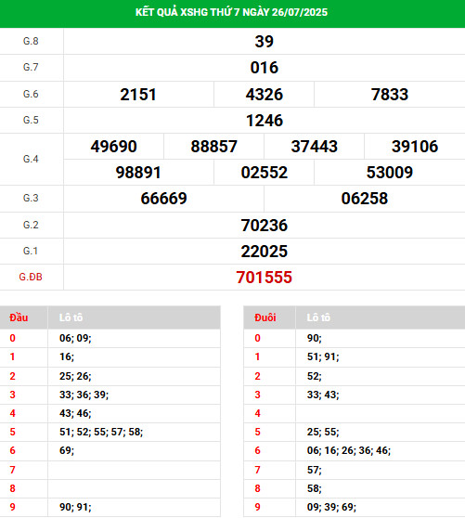Click the green results title header
This screenshot has width=465, height=518.
click(x=231, y=13)
